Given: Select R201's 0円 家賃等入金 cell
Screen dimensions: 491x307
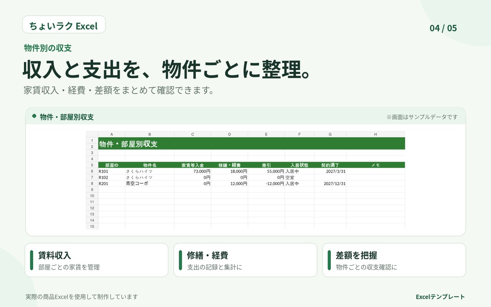Looking at the screenshot, I should 193,184.
